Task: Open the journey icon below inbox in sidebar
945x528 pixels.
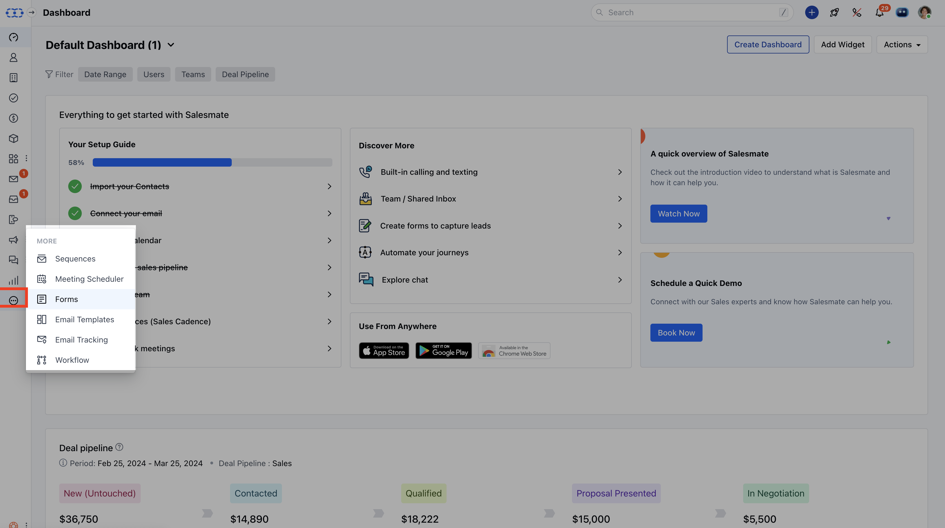Action: pyautogui.click(x=14, y=219)
